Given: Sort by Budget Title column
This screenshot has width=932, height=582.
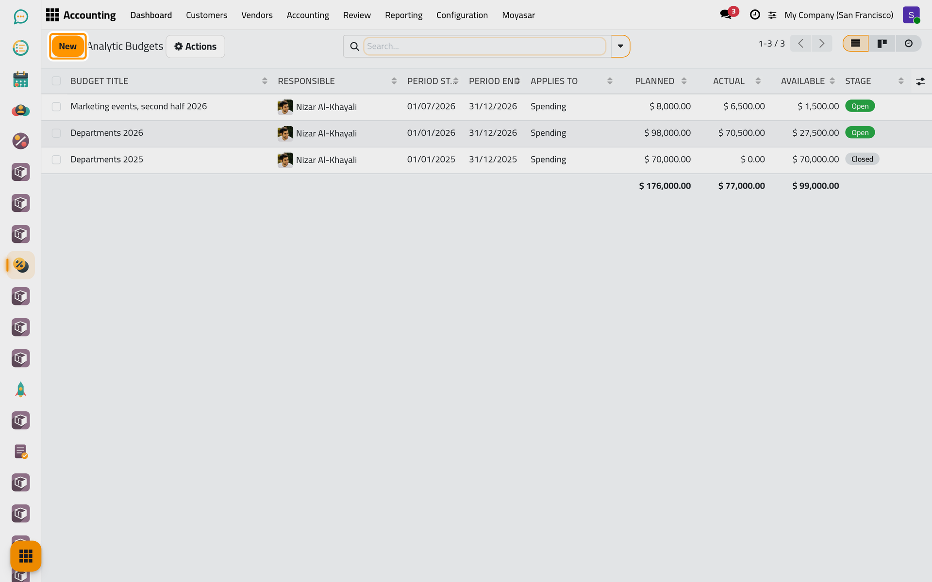Looking at the screenshot, I should click(x=169, y=81).
